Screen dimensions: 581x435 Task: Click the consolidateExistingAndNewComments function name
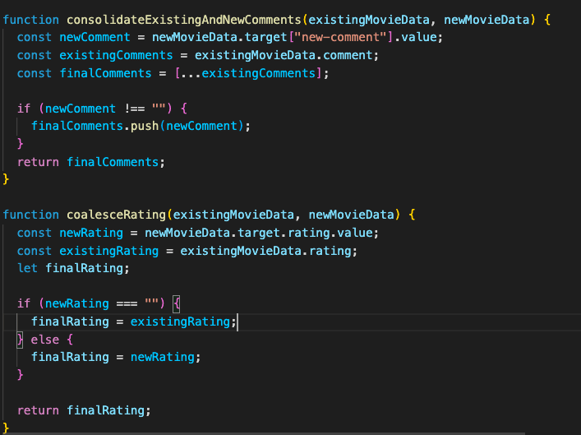click(184, 20)
